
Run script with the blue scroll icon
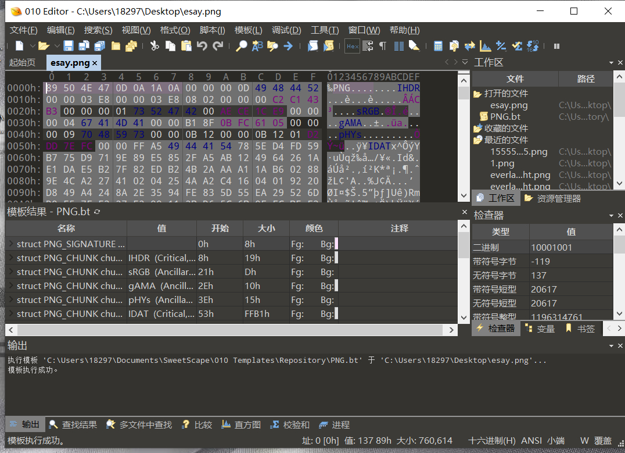(x=313, y=46)
